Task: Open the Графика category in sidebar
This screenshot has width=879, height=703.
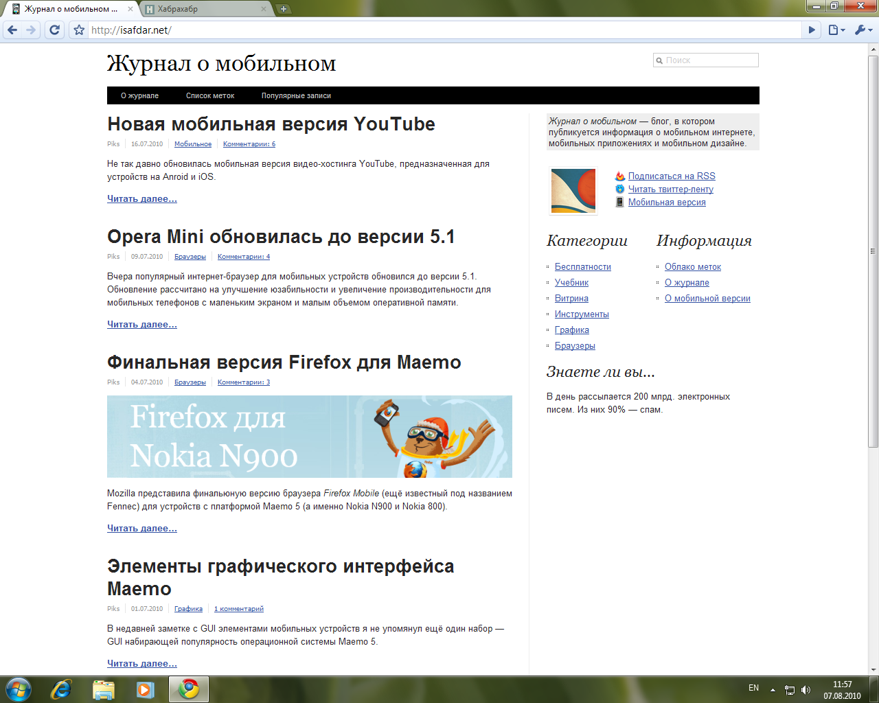Action: point(572,330)
